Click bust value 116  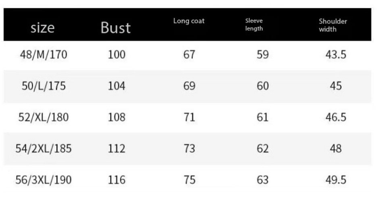click(117, 180)
